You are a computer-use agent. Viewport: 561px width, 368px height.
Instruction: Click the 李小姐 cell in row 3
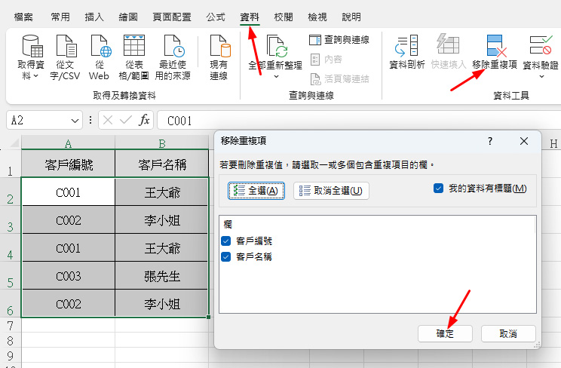pyautogui.click(x=161, y=219)
